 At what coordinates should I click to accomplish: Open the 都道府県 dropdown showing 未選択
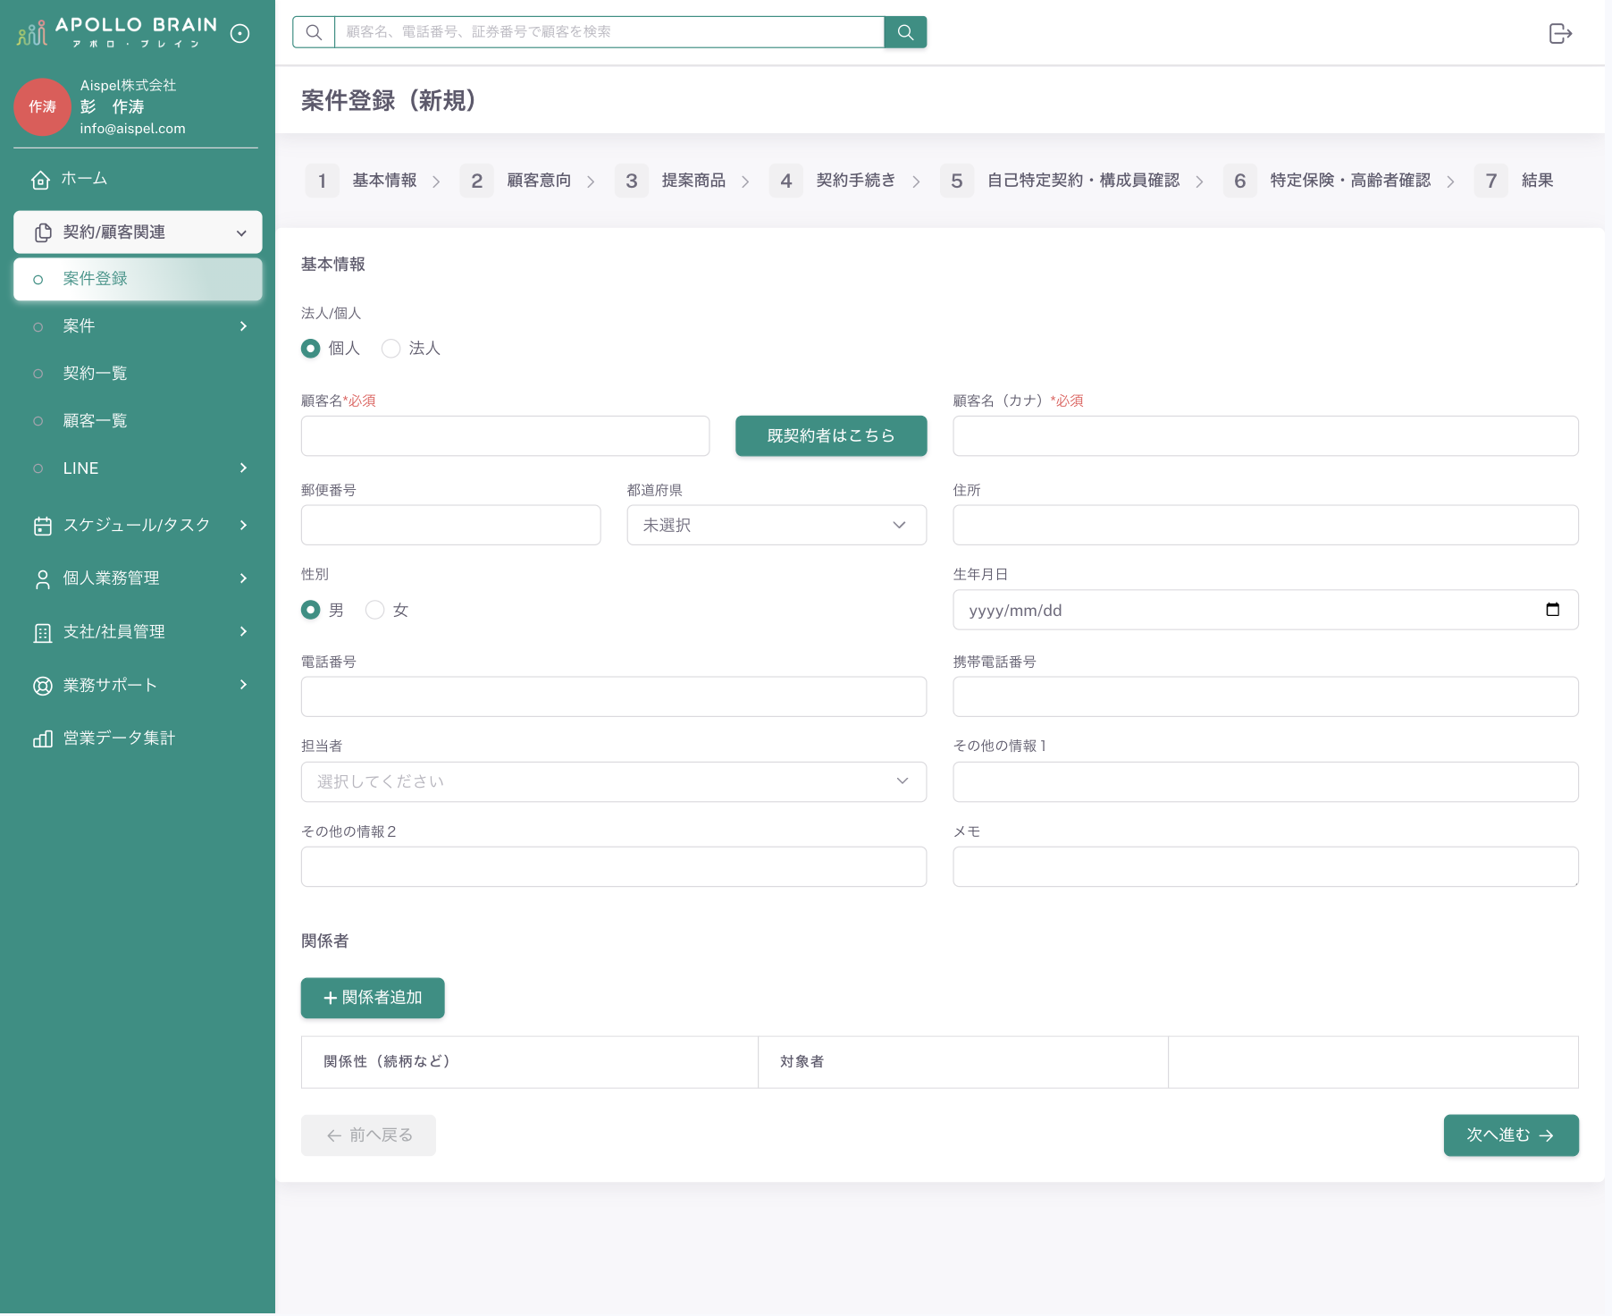[777, 525]
